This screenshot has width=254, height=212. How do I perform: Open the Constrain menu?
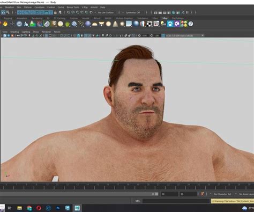39,8
